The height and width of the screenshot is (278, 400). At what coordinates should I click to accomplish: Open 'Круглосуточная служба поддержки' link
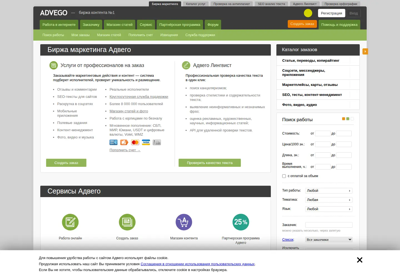pyautogui.click(x=139, y=97)
